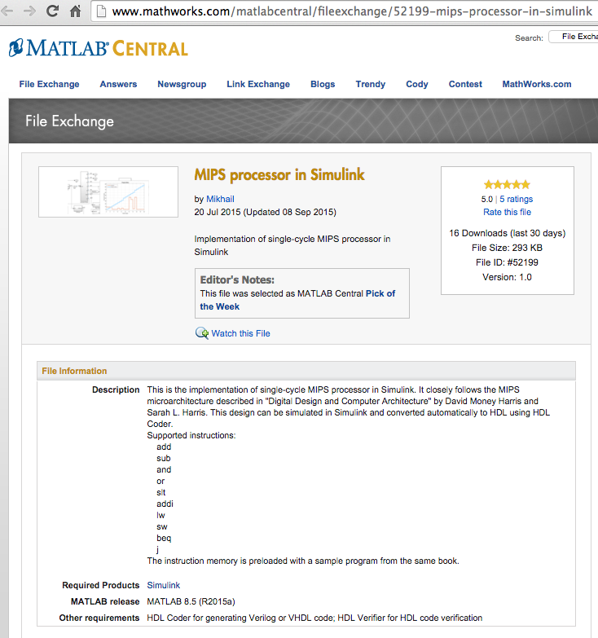Click the MIPS processor in Simulink title
This screenshot has height=638, width=598.
tap(279, 174)
